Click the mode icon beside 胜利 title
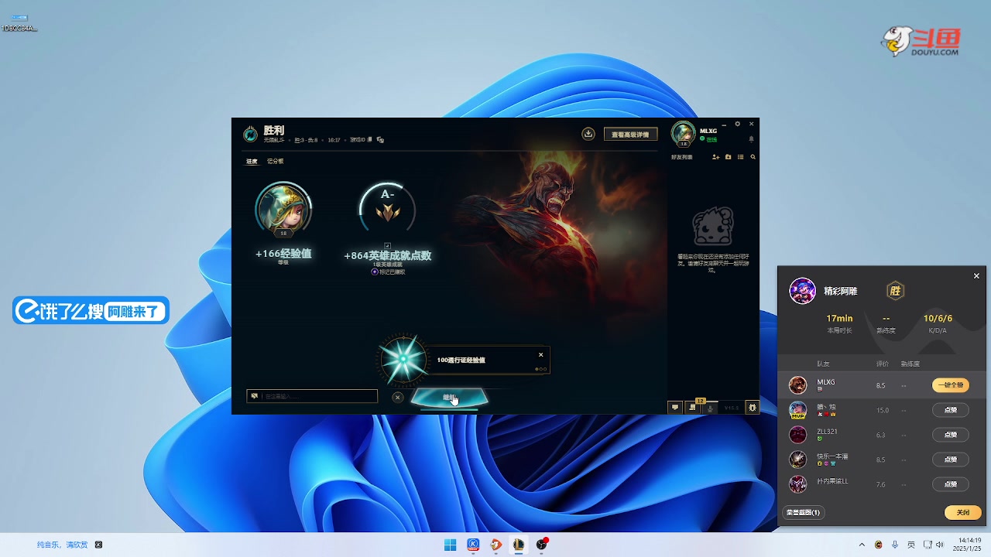This screenshot has height=557, width=991. [x=250, y=135]
